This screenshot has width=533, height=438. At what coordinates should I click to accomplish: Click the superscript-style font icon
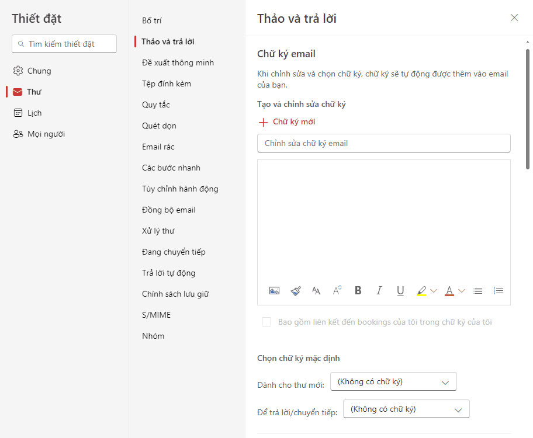(337, 290)
